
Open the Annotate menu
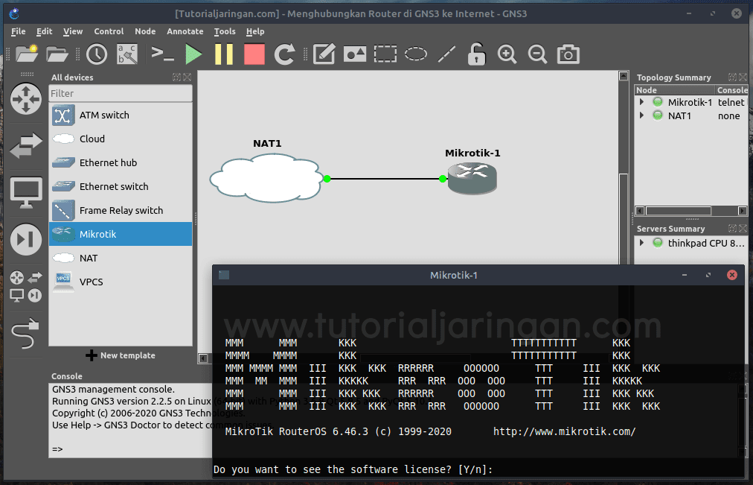pyautogui.click(x=185, y=31)
